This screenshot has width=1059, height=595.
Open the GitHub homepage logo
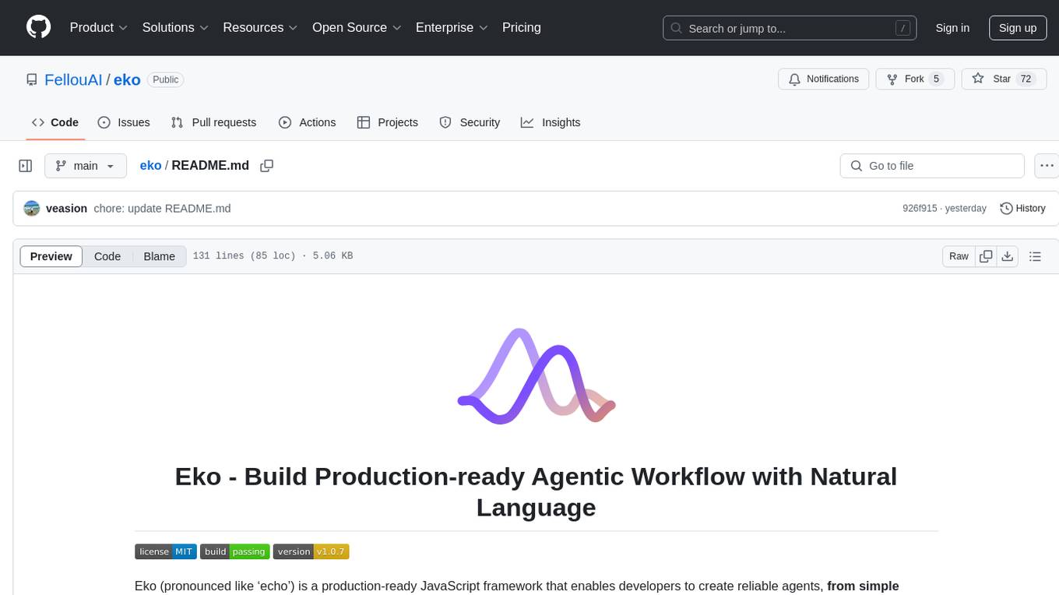(x=38, y=27)
